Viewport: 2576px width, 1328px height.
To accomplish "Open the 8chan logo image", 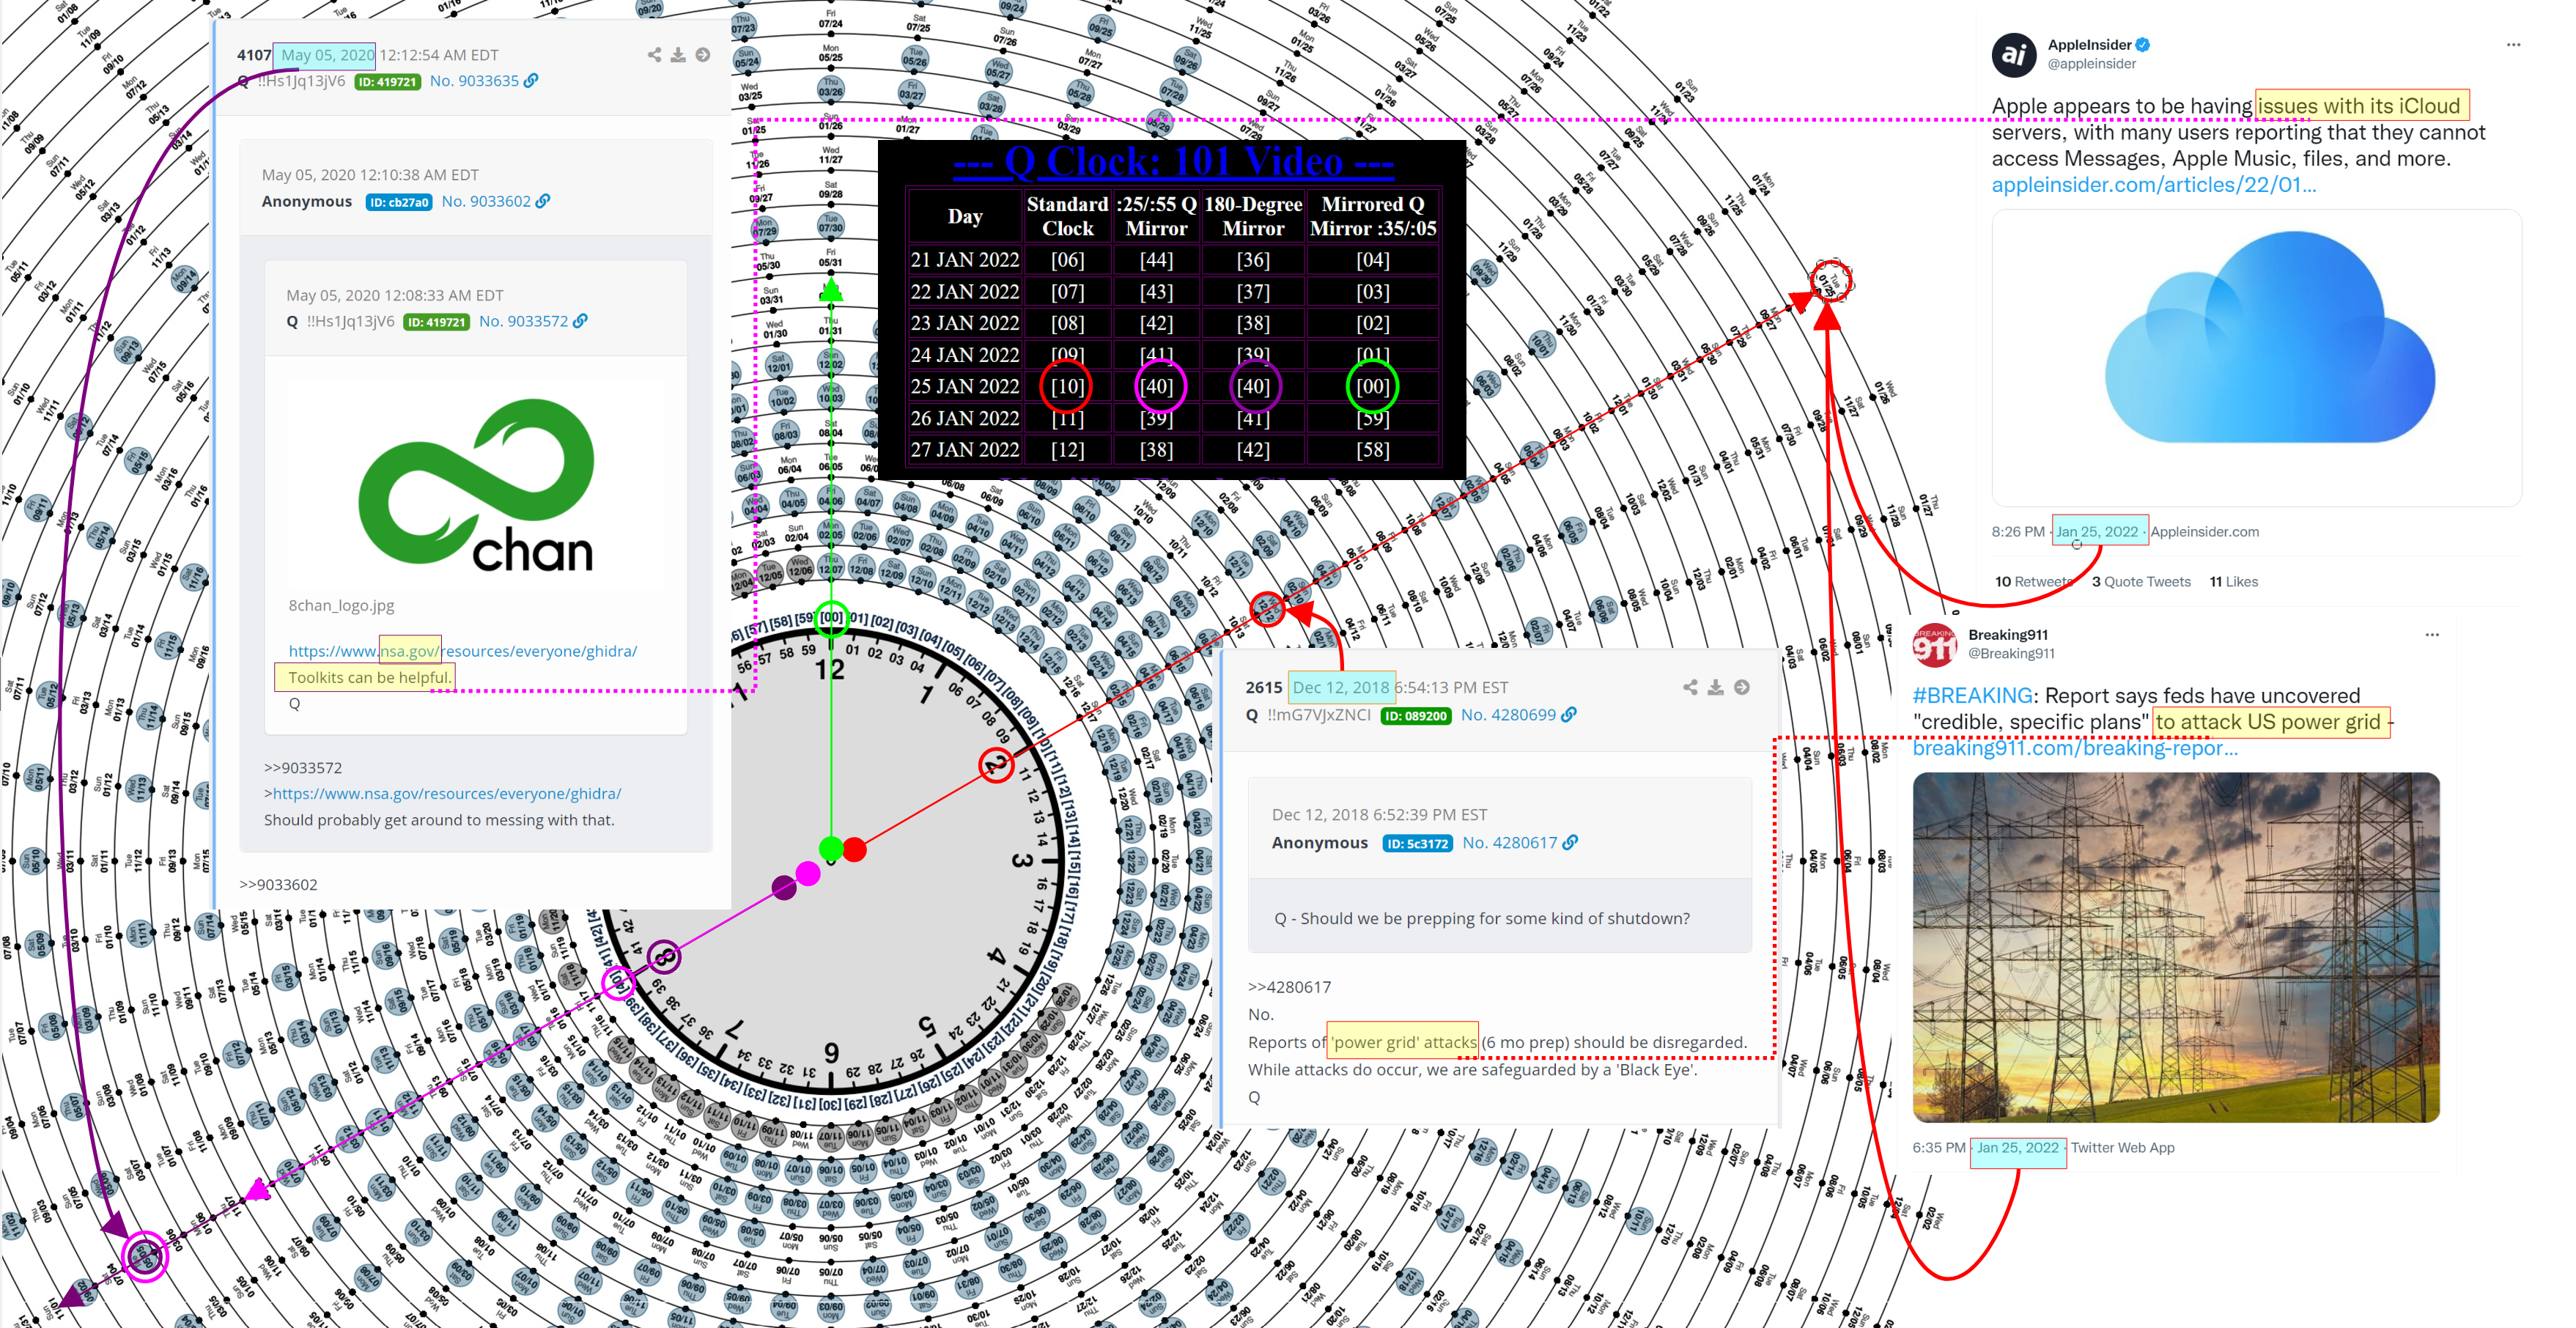I will [476, 487].
